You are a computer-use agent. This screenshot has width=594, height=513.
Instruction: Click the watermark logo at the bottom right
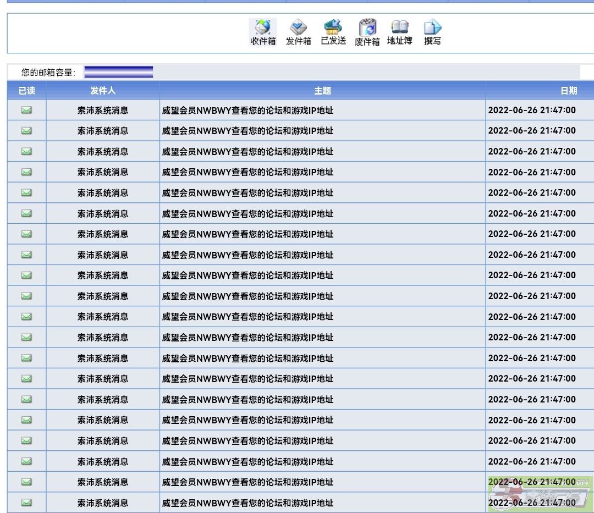[x=541, y=493]
